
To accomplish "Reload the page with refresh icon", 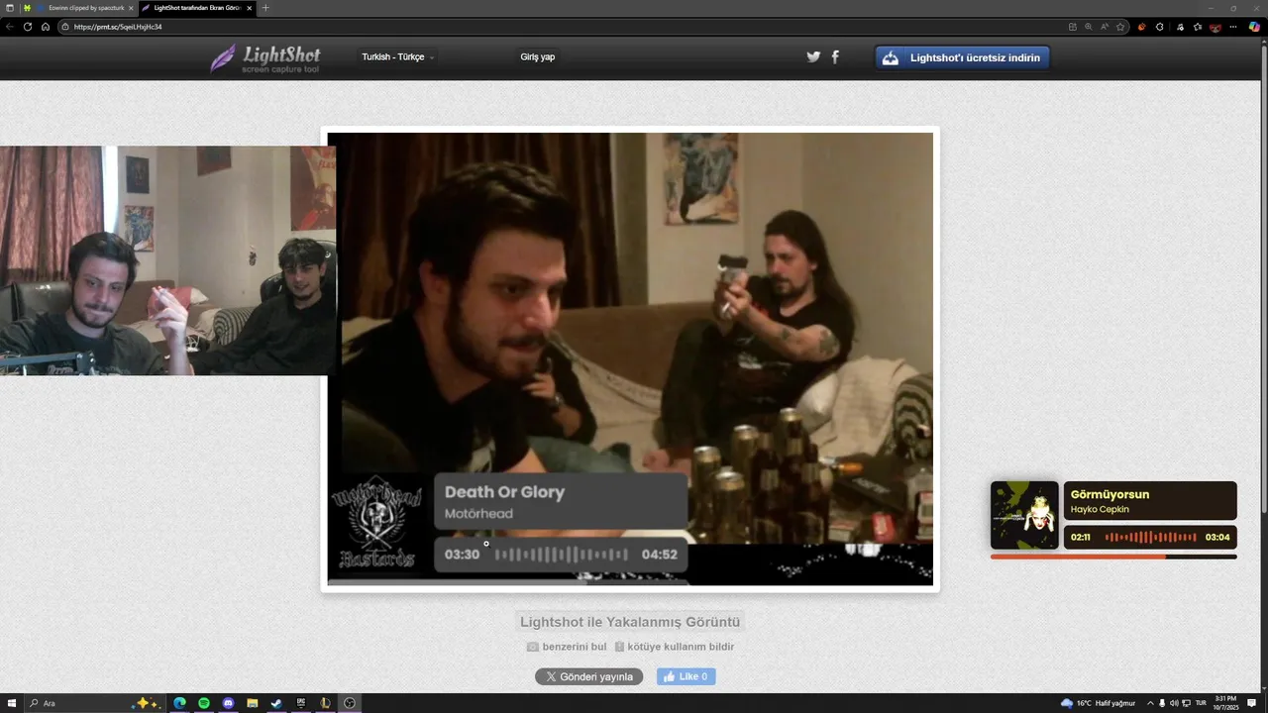I will pos(28,27).
